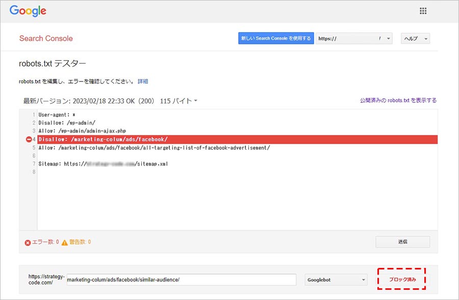The width and height of the screenshot is (459, 300).
Task: Open the 詳細 details link
Action: [x=143, y=81]
